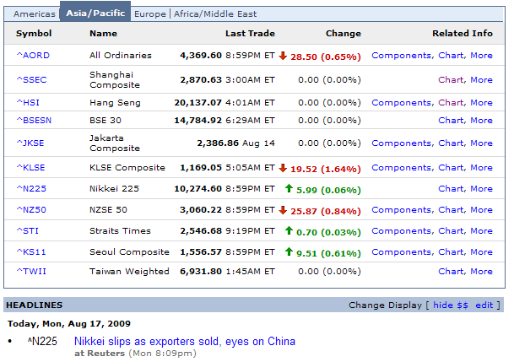Viewport: 514px width, 362px height.
Task: Open the Africa/Middle East tab
Action: coord(215,14)
